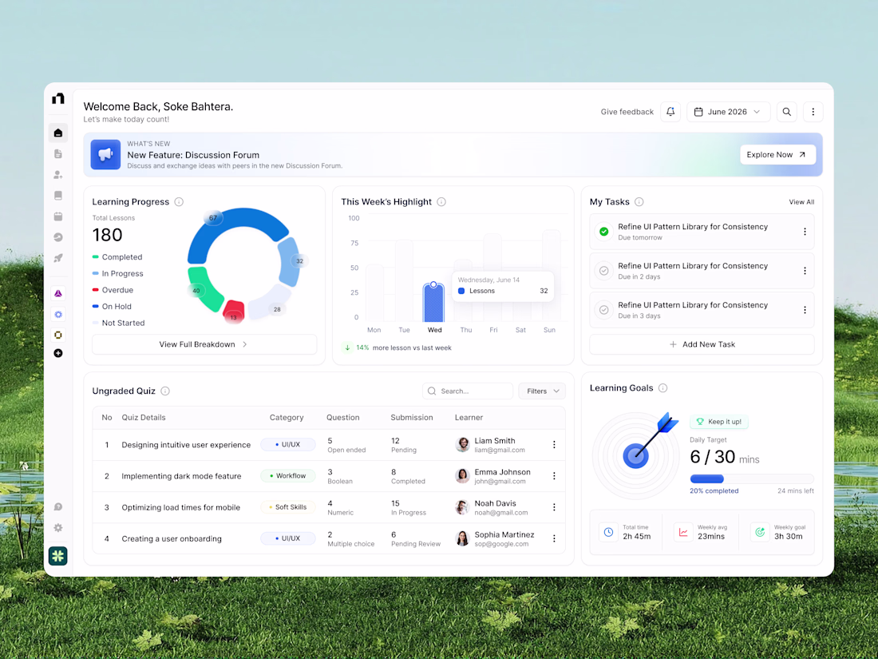Screen dimensions: 878x659
Task: Click the Workflow category tag
Action: [288, 476]
